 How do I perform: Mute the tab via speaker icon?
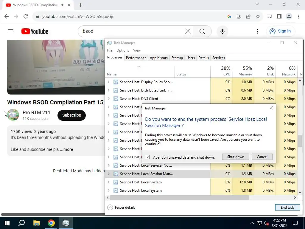click(63, 5)
